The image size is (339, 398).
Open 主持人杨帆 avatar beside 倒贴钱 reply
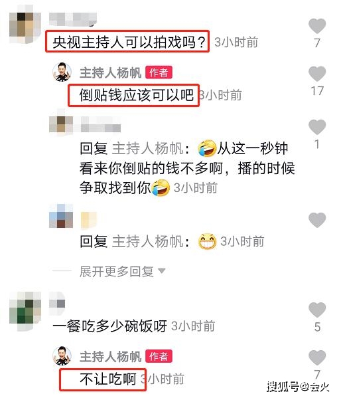click(x=62, y=72)
